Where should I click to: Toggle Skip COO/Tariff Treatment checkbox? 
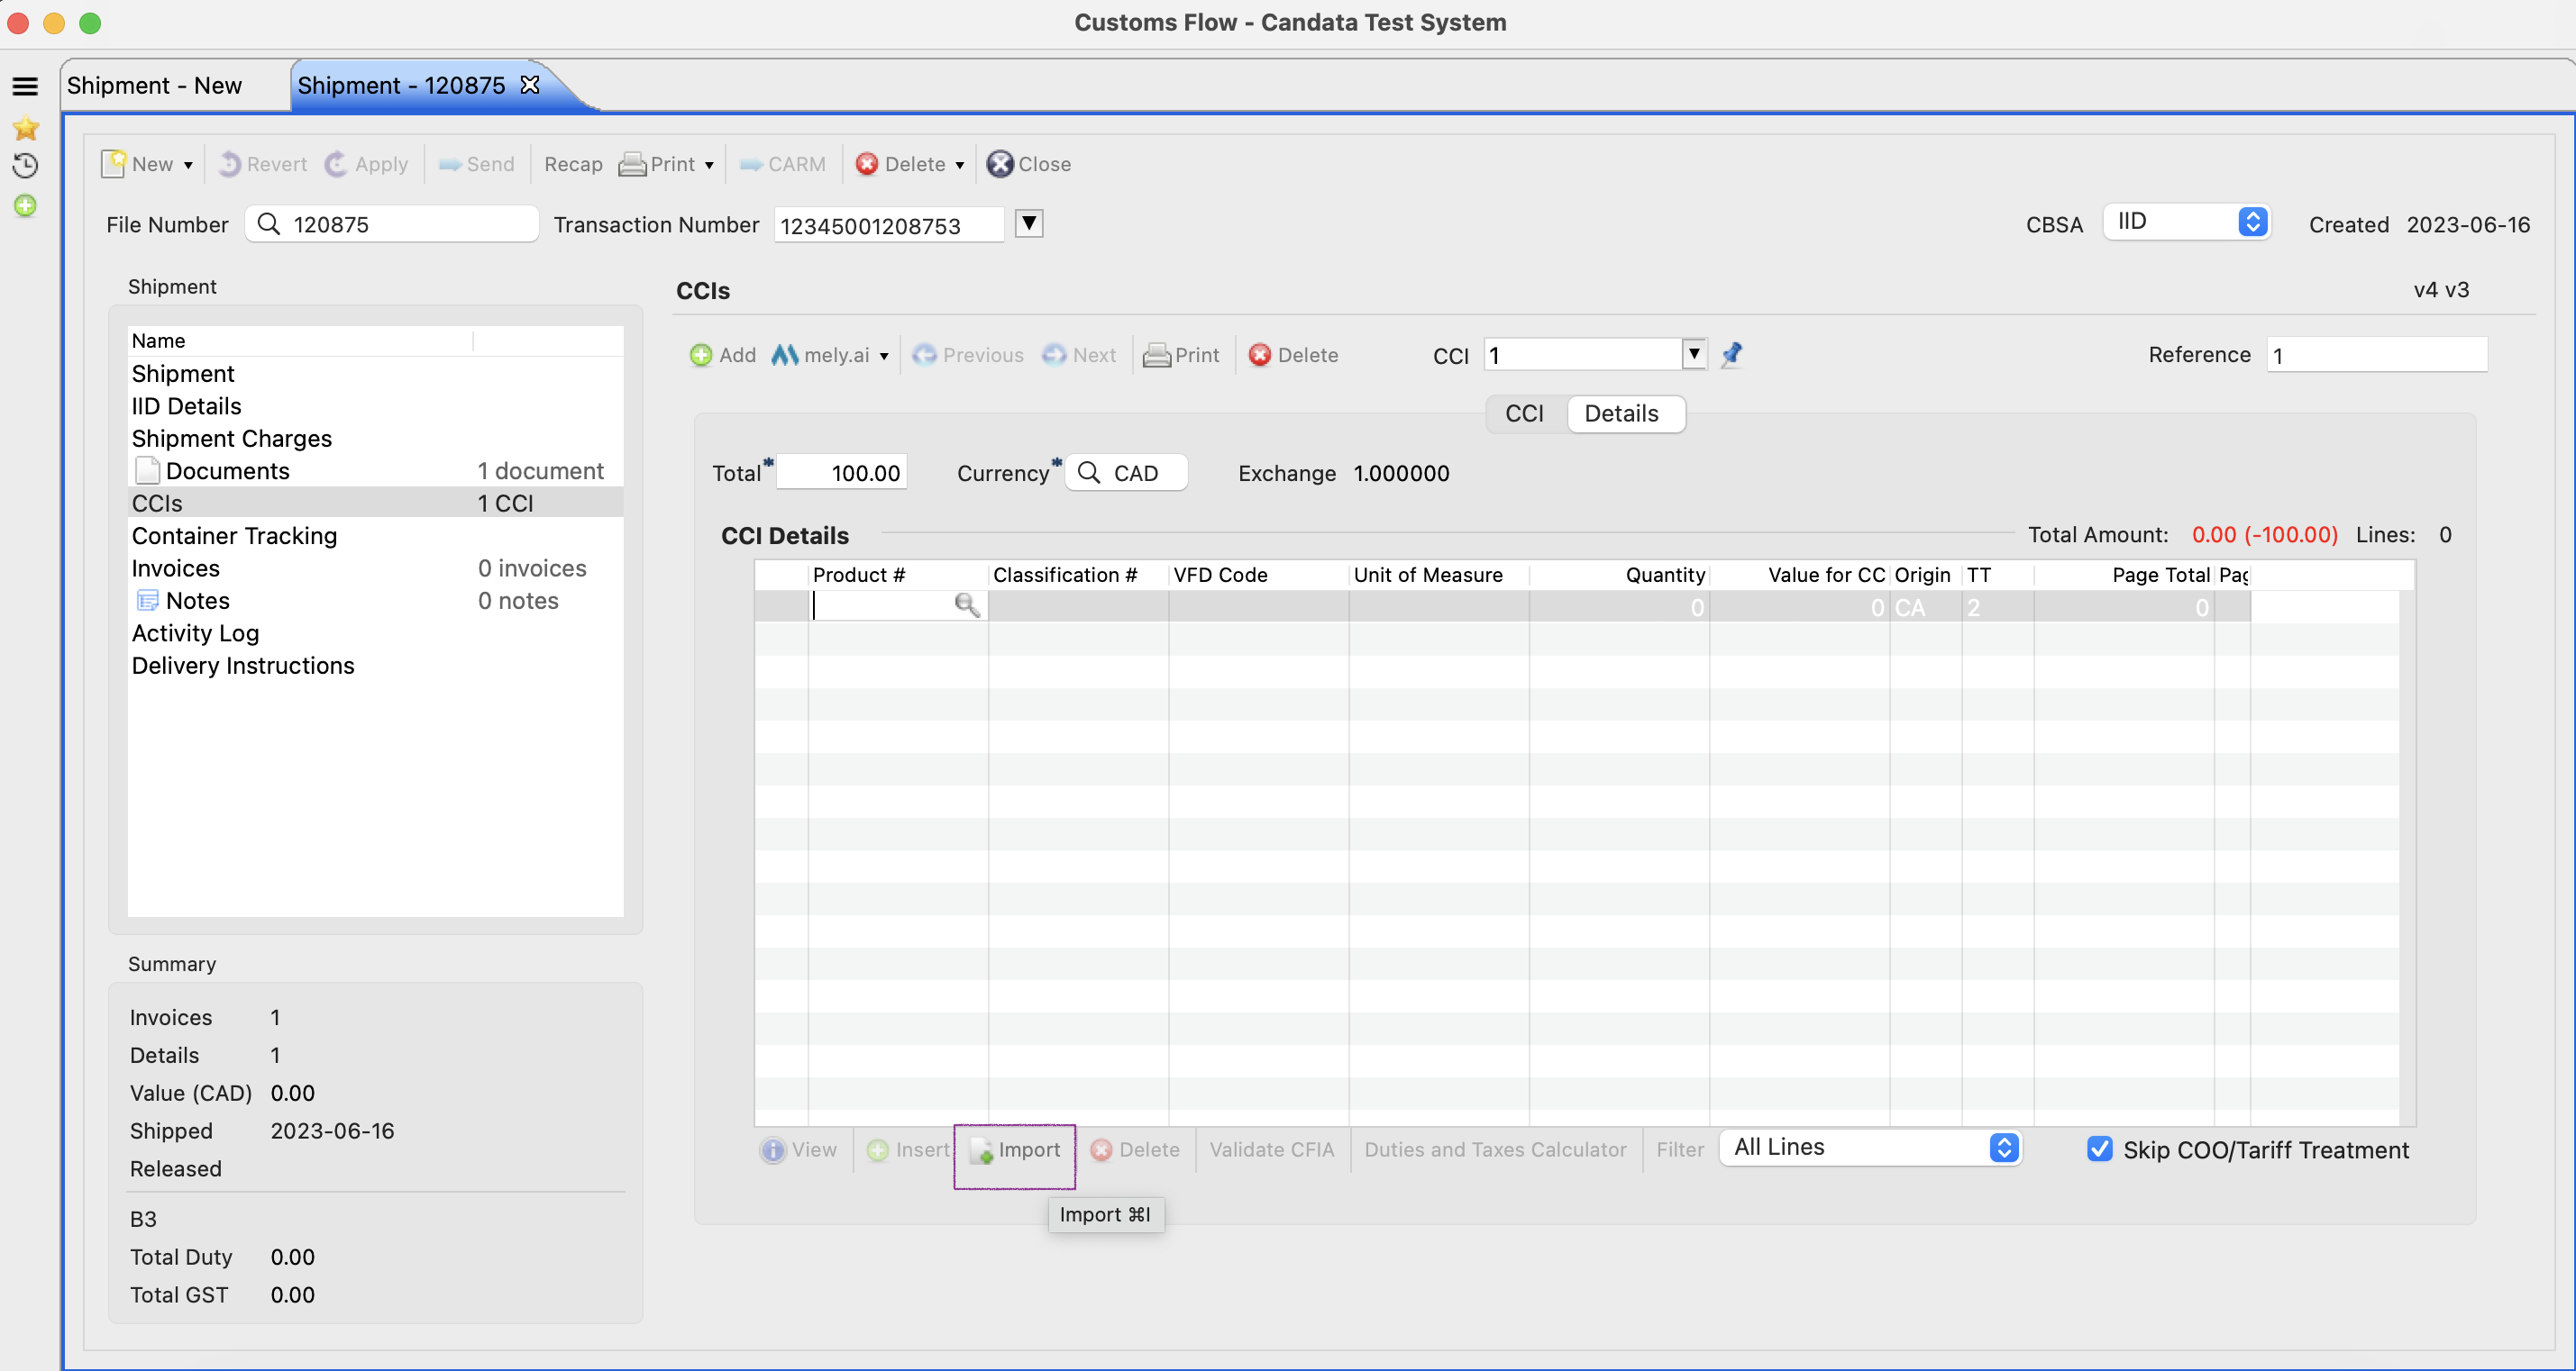tap(2100, 1149)
